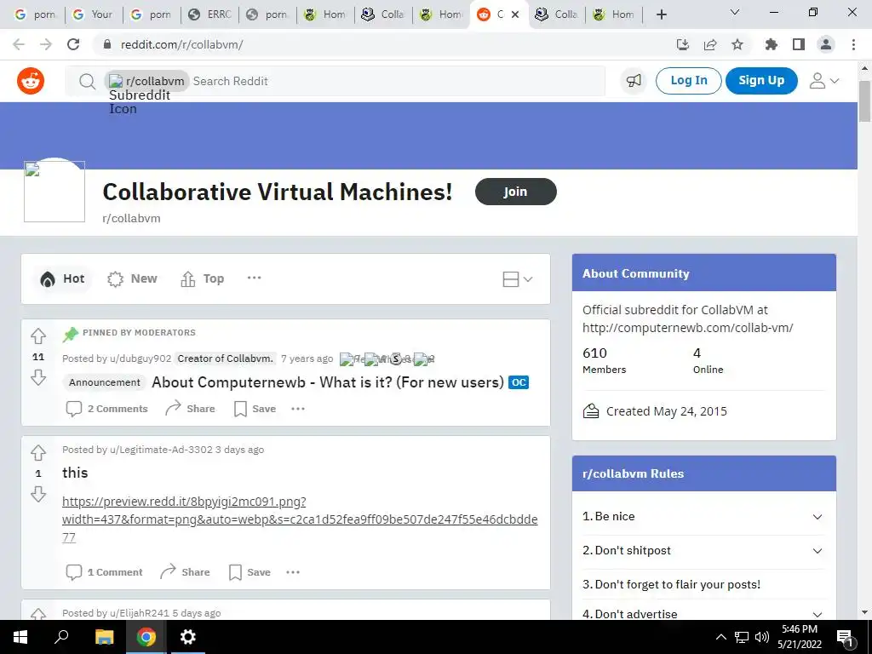Image resolution: width=872 pixels, height=654 pixels.
Task: Switch to the 'Your' Google tab
Action: [94, 14]
